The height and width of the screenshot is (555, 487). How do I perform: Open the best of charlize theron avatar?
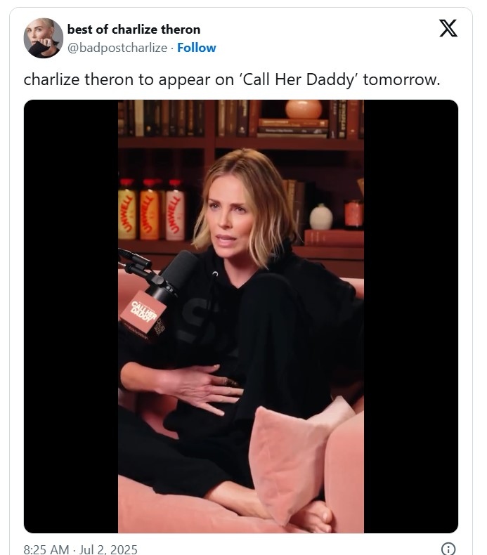(43, 38)
